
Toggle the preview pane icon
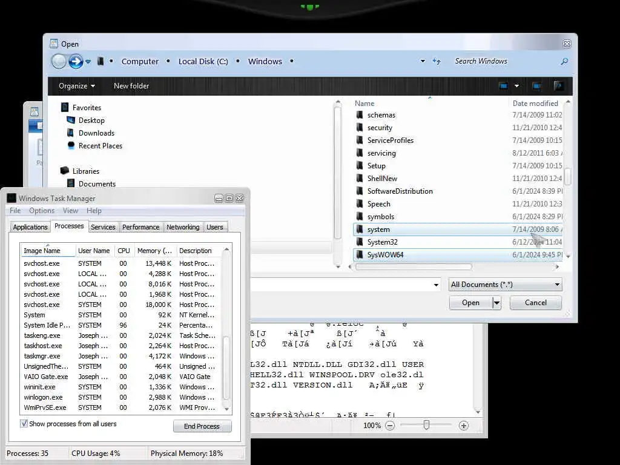click(536, 86)
